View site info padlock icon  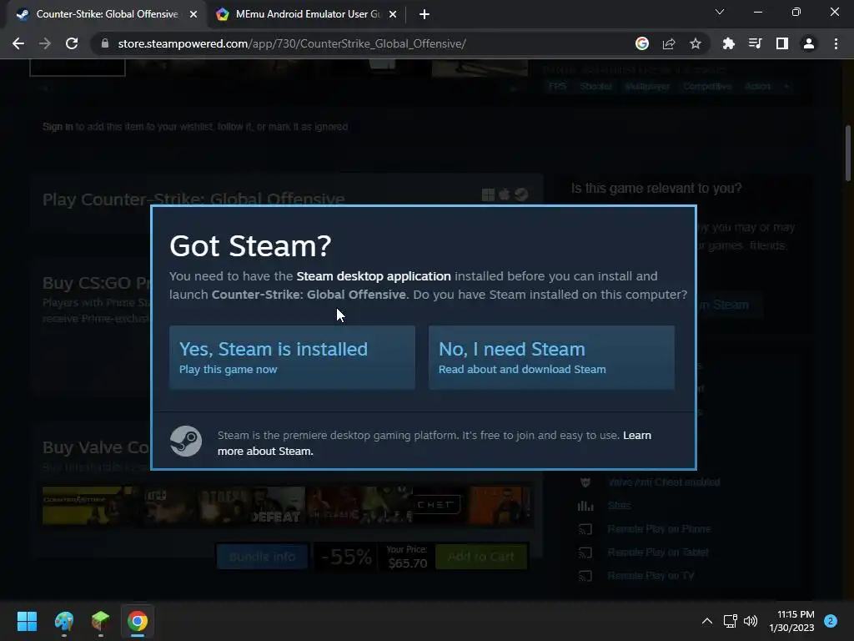coord(105,43)
